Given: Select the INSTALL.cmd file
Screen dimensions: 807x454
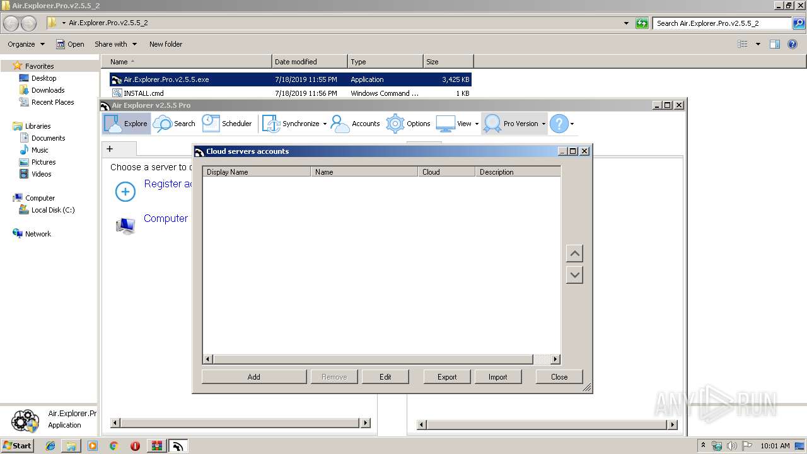Looking at the screenshot, I should 290,93.
